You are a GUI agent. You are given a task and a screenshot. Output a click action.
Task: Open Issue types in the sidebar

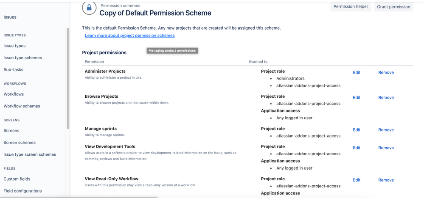[x=14, y=46]
